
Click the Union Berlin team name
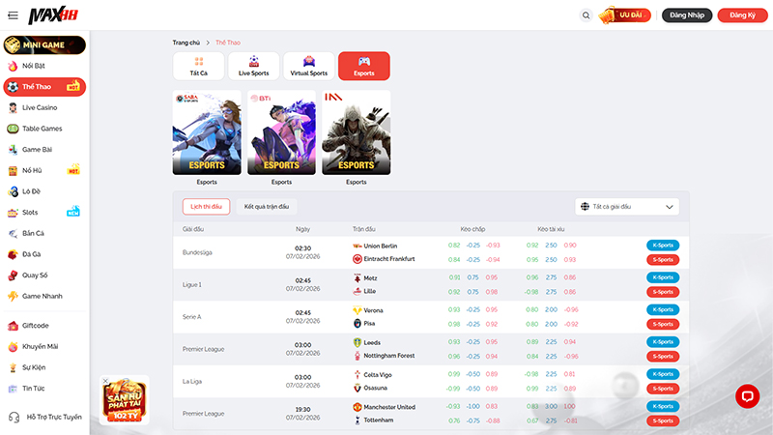click(381, 246)
